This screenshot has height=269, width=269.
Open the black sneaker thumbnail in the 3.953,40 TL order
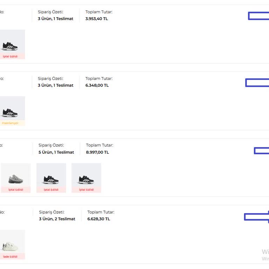[11, 43]
